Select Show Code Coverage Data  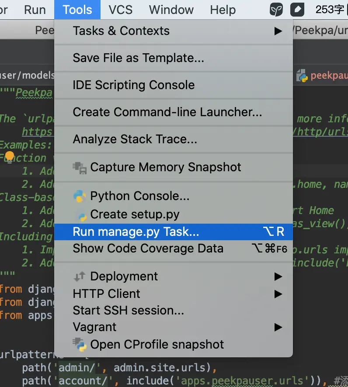[148, 249]
